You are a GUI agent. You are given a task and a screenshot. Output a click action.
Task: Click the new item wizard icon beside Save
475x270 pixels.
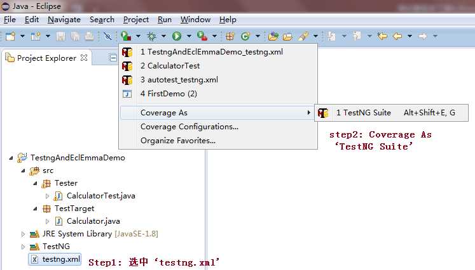click(x=36, y=36)
